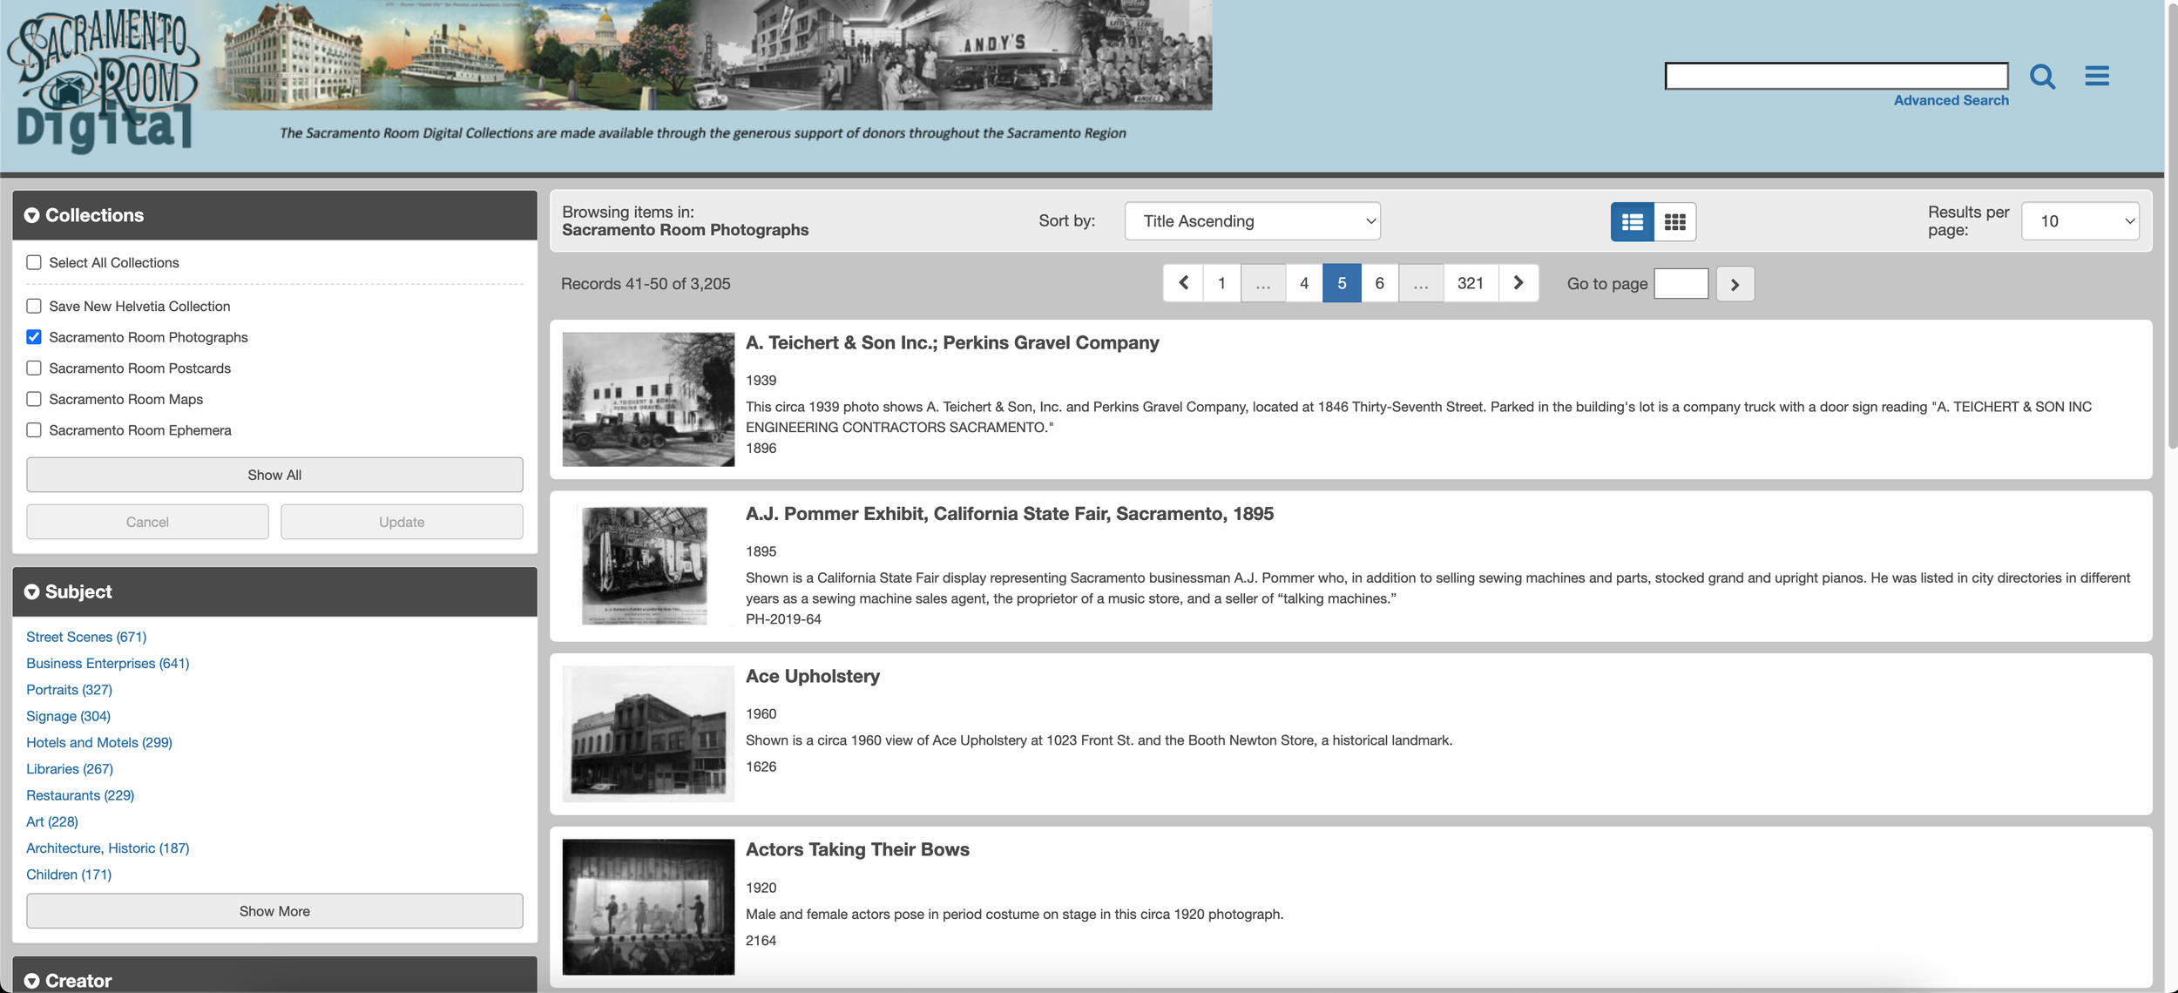The height and width of the screenshot is (993, 2178).
Task: Click the magnifying glass search icon
Action: (2041, 77)
